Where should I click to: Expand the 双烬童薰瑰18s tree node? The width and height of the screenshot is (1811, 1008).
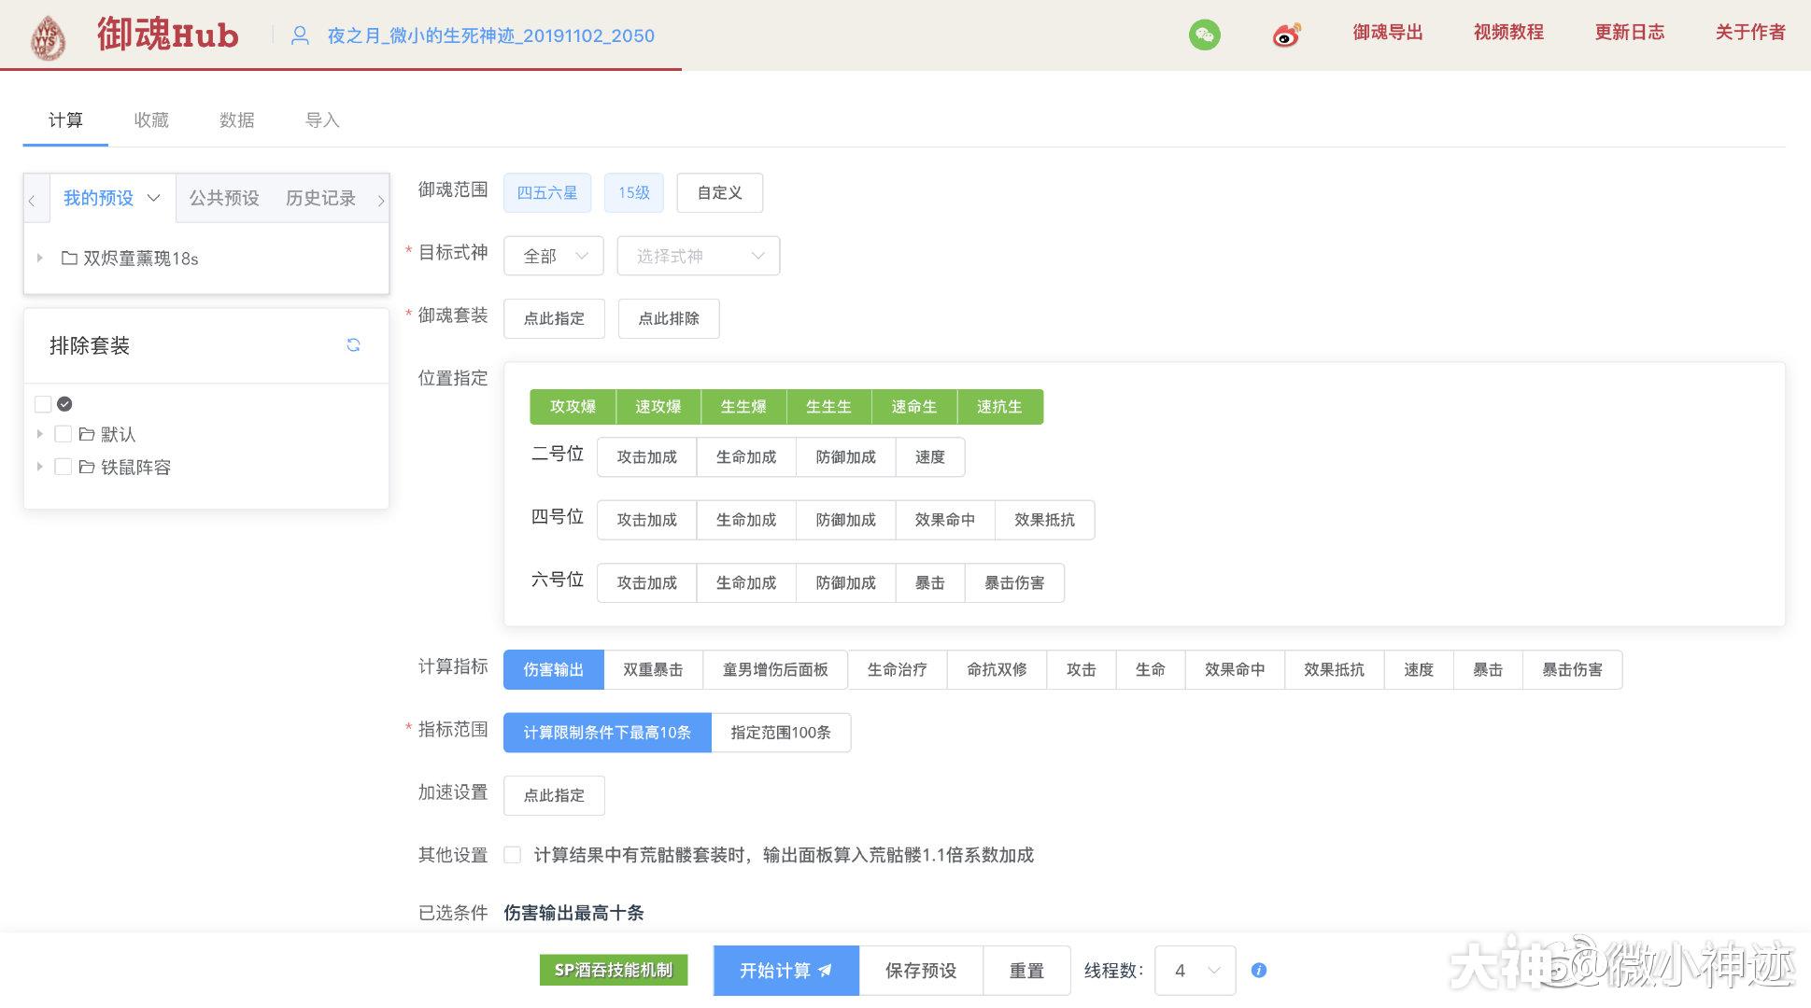[x=39, y=258]
